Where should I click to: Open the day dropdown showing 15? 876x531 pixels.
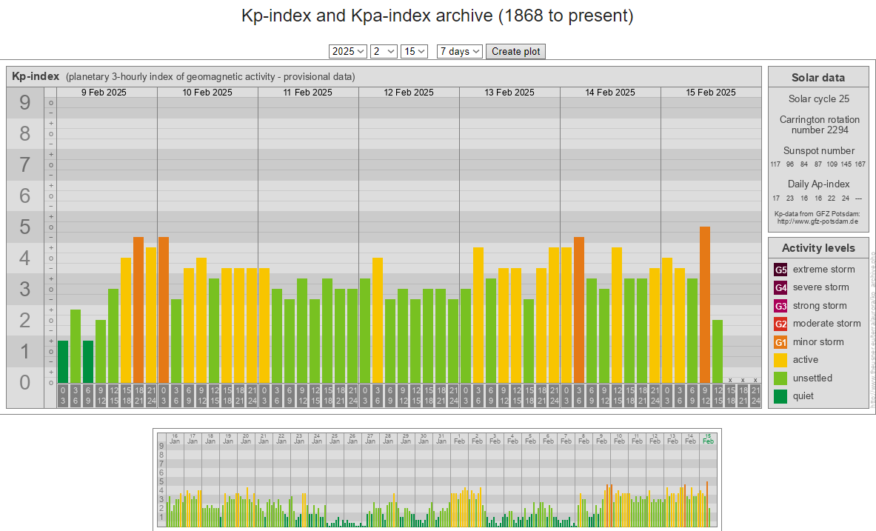click(414, 51)
